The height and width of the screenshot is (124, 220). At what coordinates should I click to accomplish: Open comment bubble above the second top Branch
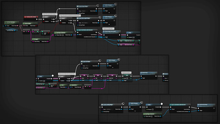pos(70,16)
